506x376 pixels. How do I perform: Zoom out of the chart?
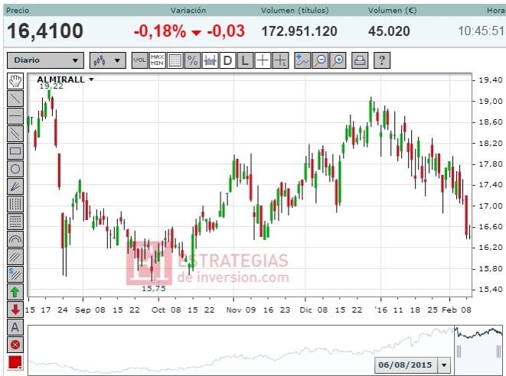coord(320,60)
